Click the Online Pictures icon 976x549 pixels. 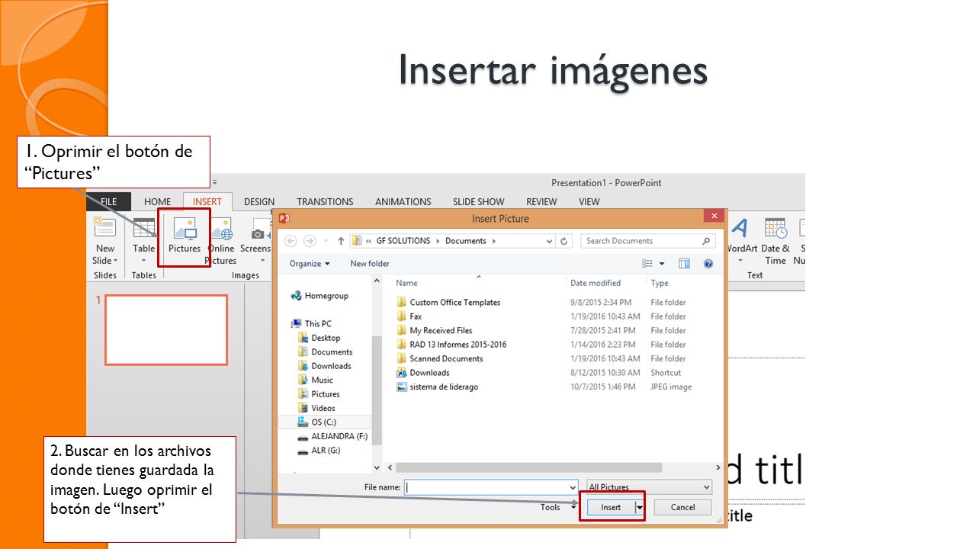point(221,230)
